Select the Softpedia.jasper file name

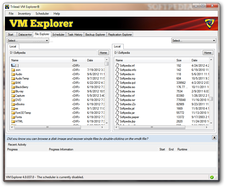pos(129,117)
